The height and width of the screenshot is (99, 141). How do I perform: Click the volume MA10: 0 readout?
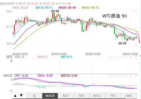tap(66, 57)
